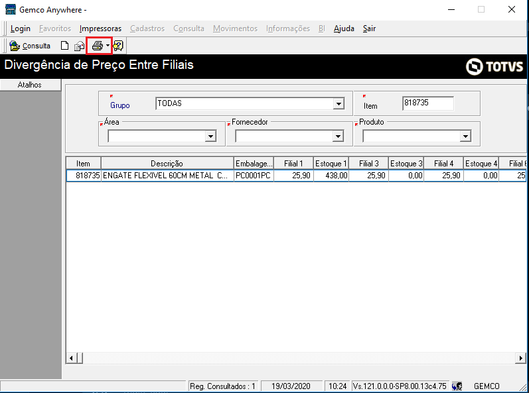Click the status bar connection icon near GEMCO
The height and width of the screenshot is (393, 529).
click(457, 386)
